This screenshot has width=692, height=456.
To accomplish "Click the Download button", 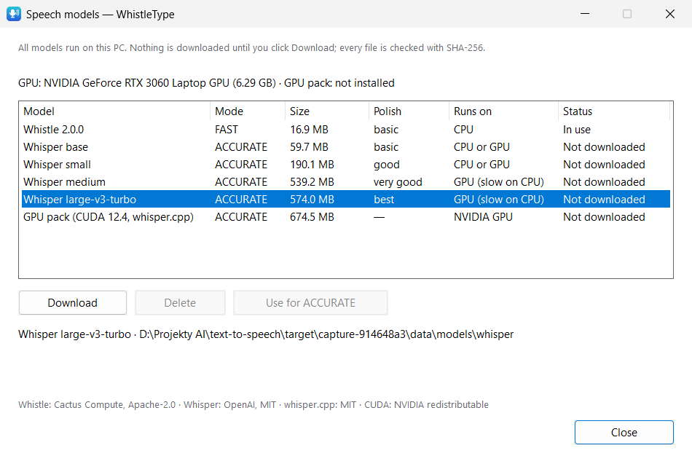I will [73, 303].
